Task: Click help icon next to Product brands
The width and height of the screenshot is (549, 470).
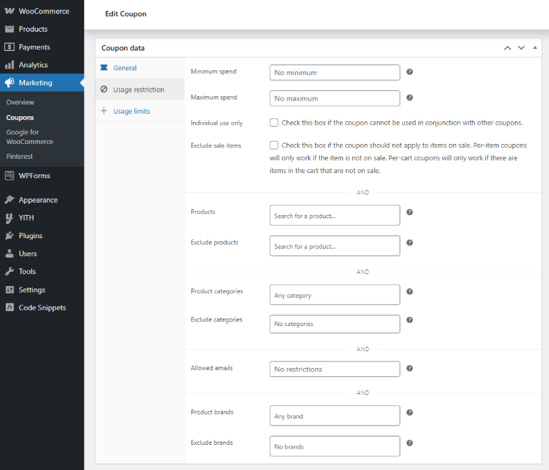Action: (409, 413)
